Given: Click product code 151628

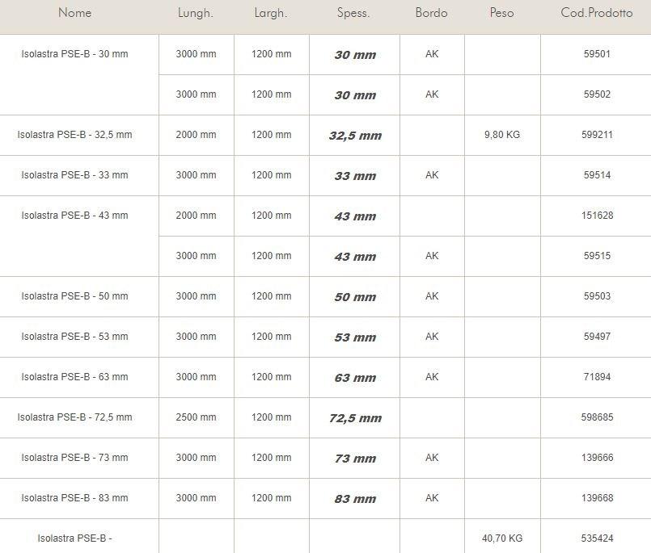Looking at the screenshot, I should tap(597, 216).
